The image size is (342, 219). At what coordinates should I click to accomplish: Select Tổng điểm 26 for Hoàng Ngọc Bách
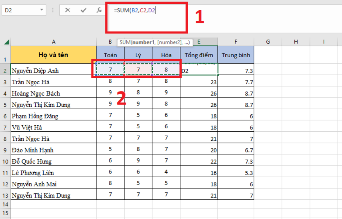pyautogui.click(x=199, y=92)
